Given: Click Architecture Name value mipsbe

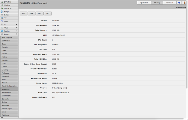Looking at the screenshot, I should (x=54, y=78).
